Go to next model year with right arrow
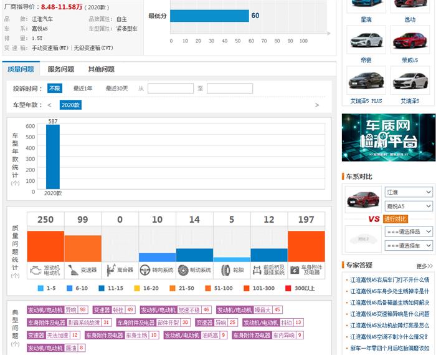Viewport: 436px width, 355px height. (316, 105)
